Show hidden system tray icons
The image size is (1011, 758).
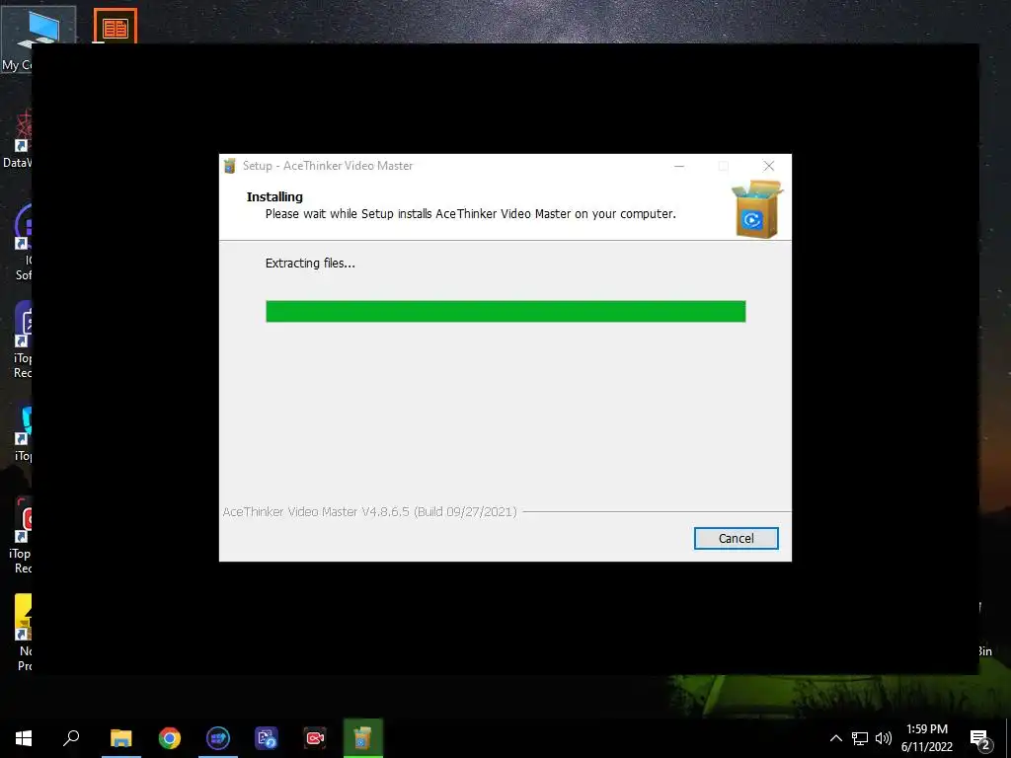tap(835, 738)
